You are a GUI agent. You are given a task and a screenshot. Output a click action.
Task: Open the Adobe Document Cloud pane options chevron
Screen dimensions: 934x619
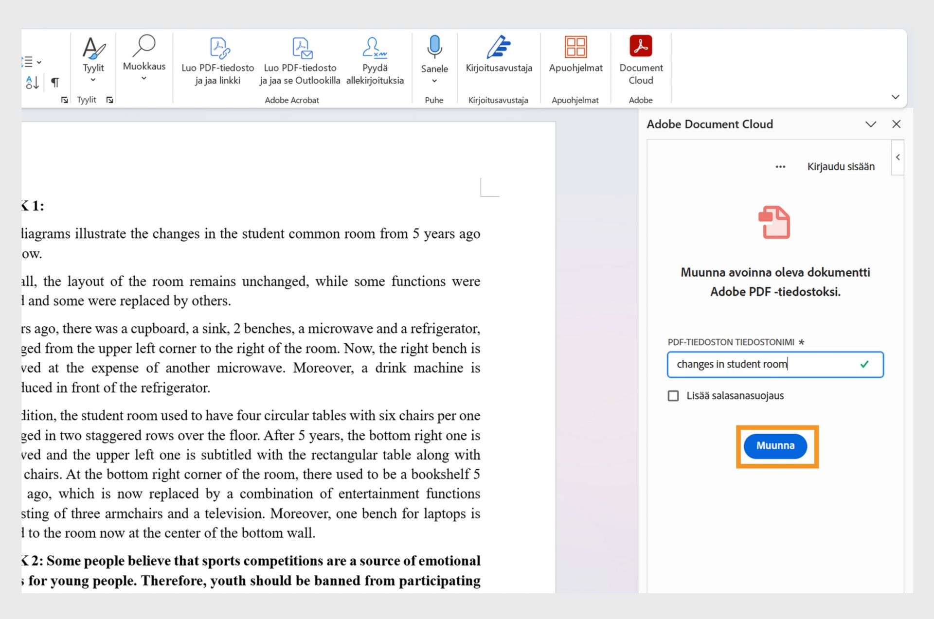[871, 124]
